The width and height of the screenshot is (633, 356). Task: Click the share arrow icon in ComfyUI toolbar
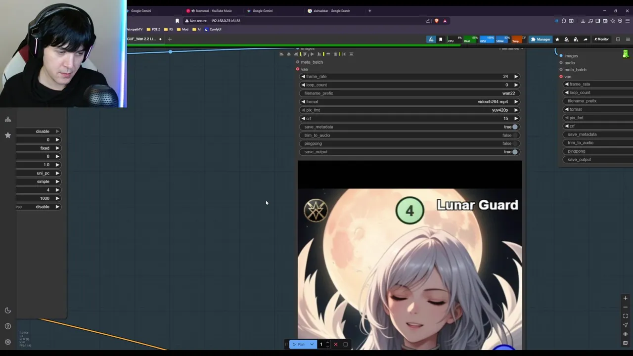coord(585,40)
